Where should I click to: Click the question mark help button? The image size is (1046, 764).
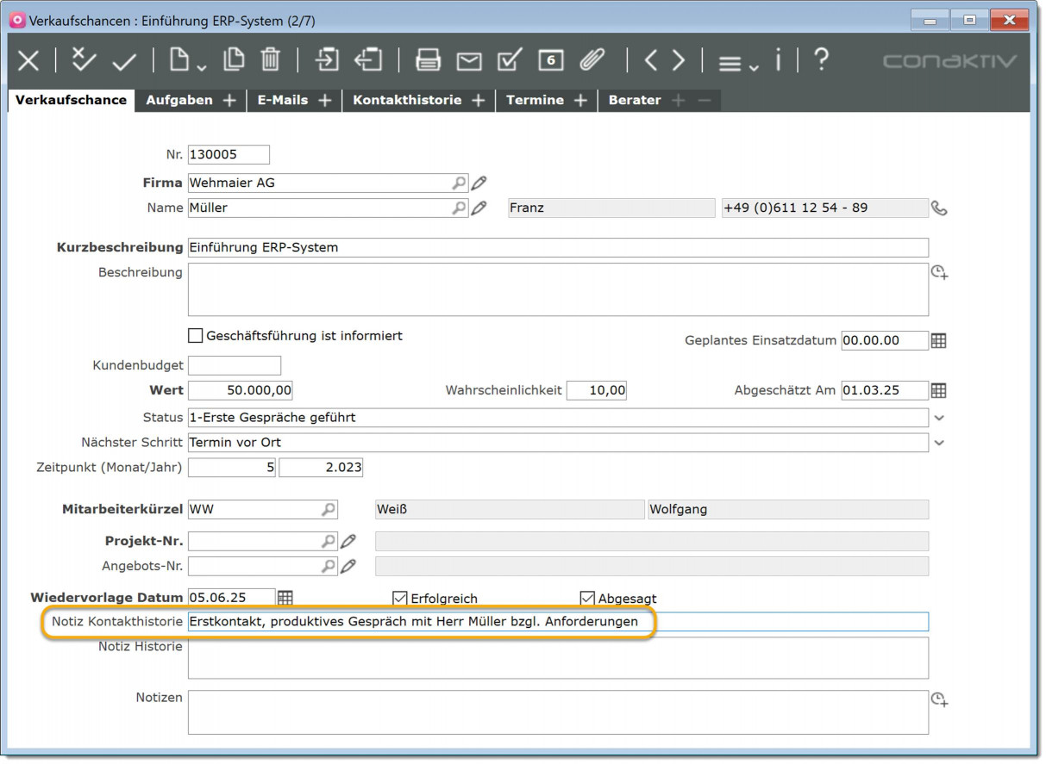(821, 59)
